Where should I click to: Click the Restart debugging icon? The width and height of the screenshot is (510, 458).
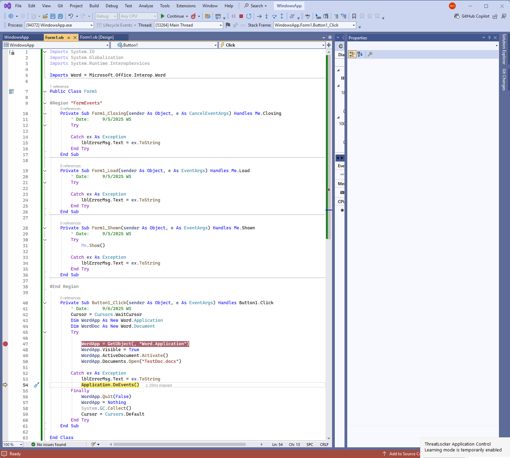point(249,16)
